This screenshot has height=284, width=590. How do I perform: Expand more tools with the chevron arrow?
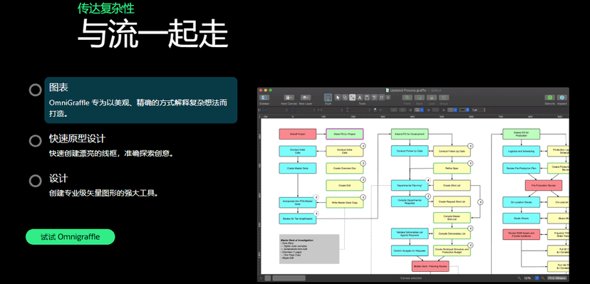click(388, 98)
